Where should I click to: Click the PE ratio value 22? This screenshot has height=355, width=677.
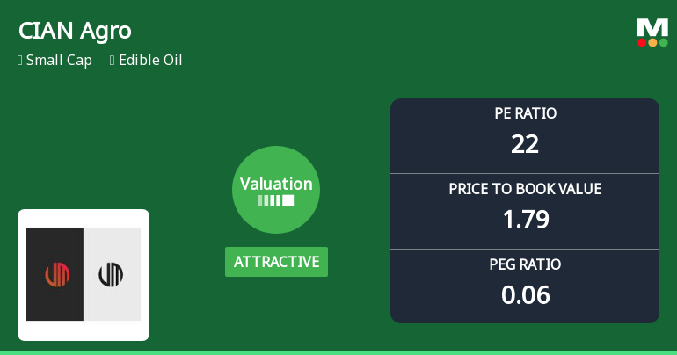[x=525, y=144]
